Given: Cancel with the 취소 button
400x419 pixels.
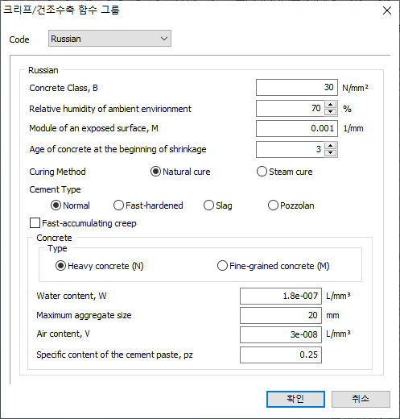Looking at the screenshot, I should point(361,399).
